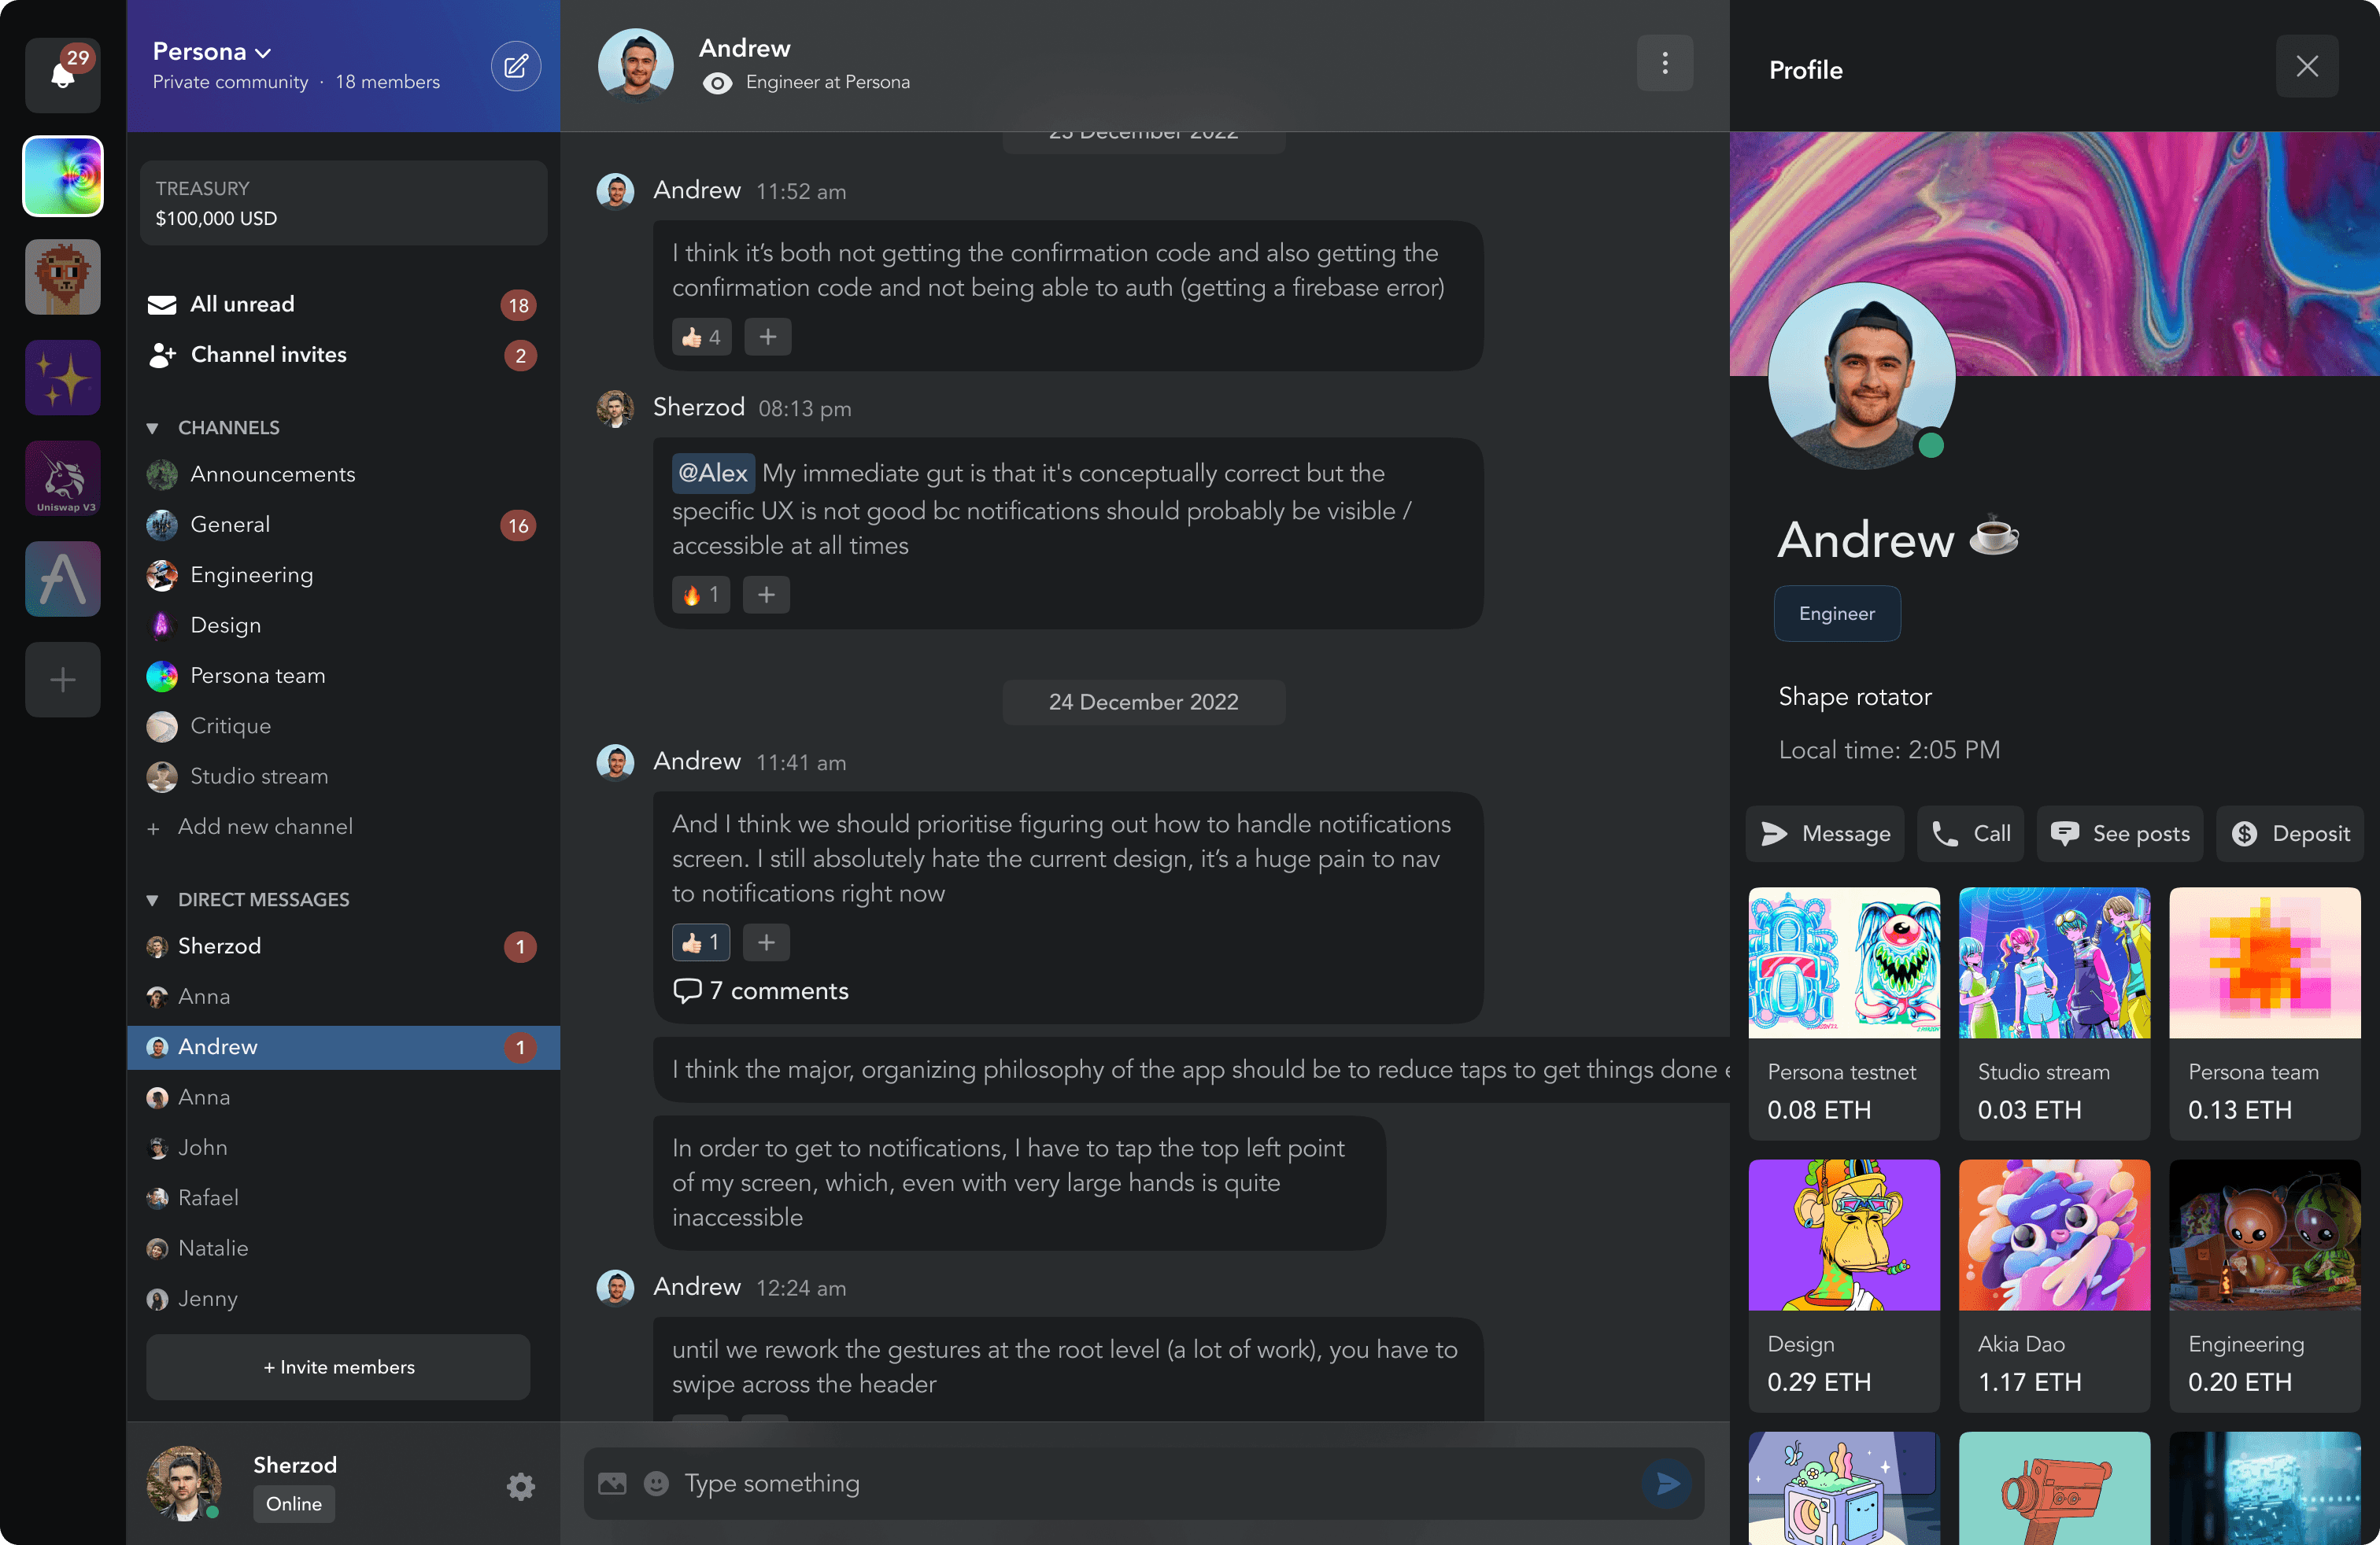Click Andrew's large profile photo
Image resolution: width=2380 pixels, height=1545 pixels.
[1861, 376]
